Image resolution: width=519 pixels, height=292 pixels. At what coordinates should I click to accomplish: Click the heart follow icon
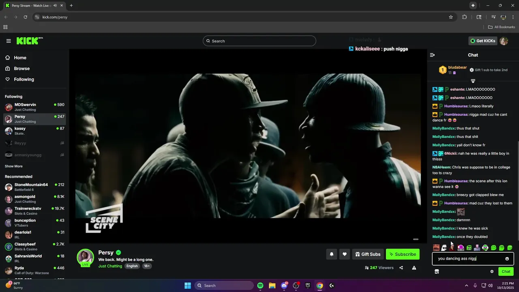coord(344,254)
